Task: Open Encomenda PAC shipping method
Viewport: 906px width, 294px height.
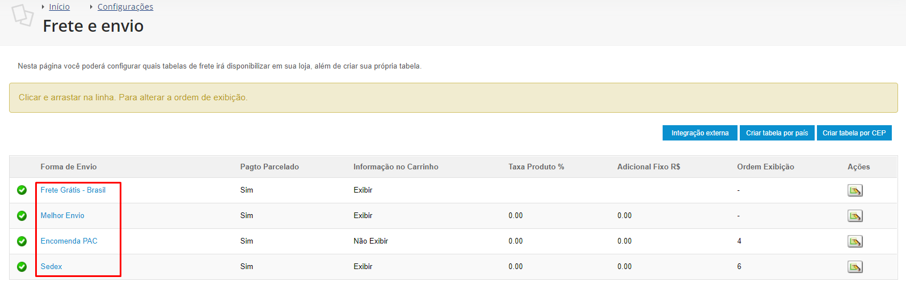Action: [x=69, y=241]
